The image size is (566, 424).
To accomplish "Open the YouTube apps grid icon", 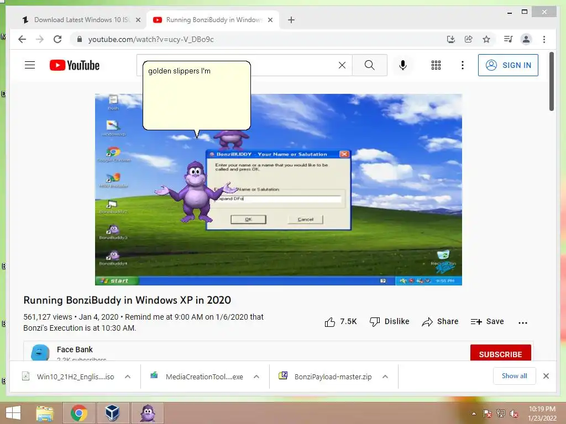I will coord(436,65).
